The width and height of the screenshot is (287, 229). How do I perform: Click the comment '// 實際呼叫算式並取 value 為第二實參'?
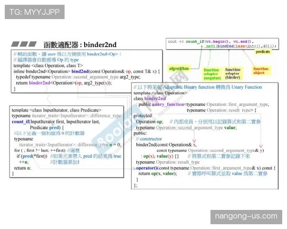click(228, 174)
